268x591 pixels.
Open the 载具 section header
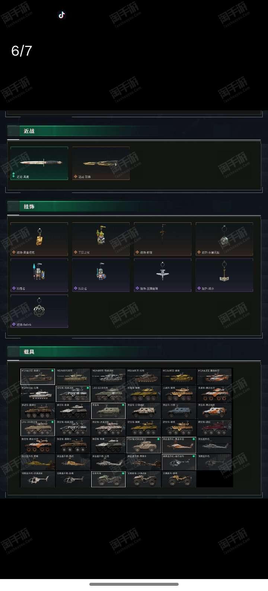(x=29, y=352)
